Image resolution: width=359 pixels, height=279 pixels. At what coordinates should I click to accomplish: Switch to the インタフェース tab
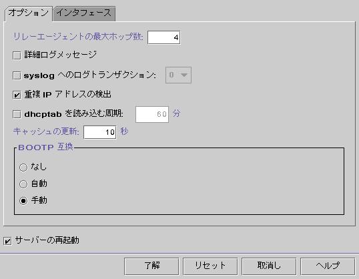tap(84, 13)
